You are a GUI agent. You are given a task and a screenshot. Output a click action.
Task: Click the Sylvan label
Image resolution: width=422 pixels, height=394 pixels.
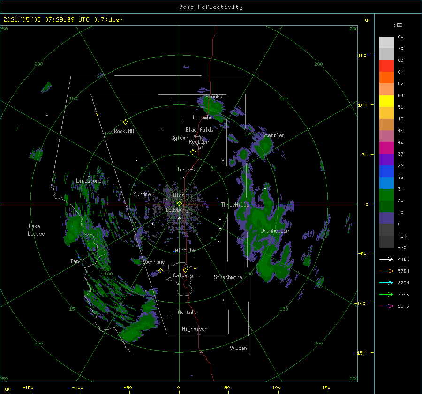tap(180, 138)
